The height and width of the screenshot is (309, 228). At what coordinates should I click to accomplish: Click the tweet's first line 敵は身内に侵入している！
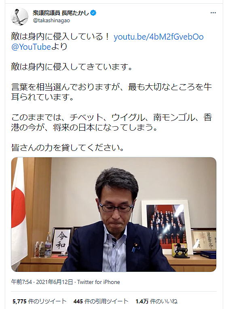click(x=61, y=37)
